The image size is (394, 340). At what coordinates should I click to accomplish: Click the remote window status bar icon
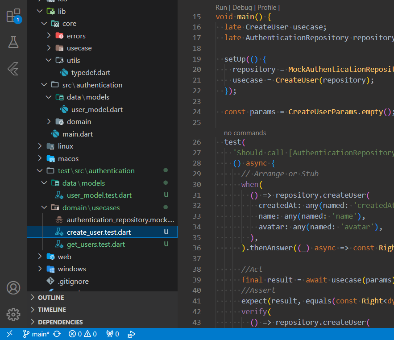10,334
